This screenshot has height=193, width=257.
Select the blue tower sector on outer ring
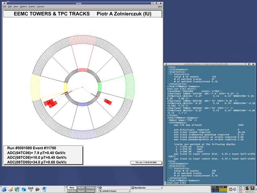tap(83, 134)
